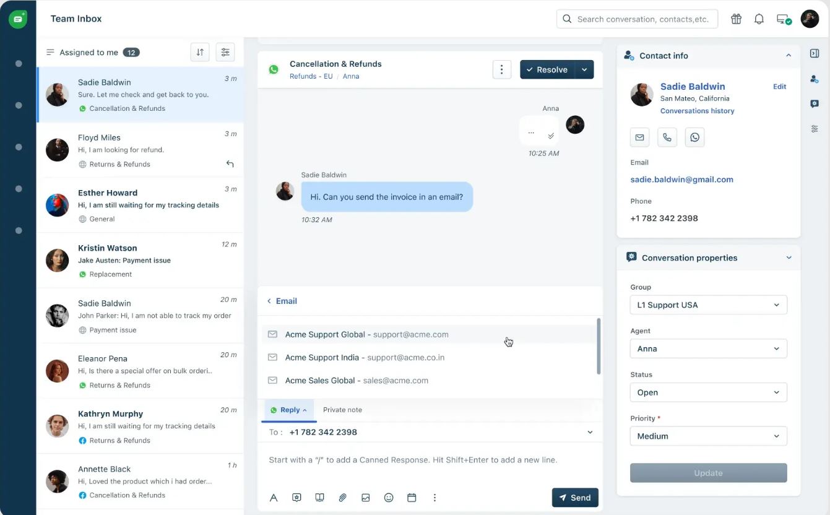
Task: Attach a file using the paperclip icon
Action: tap(342, 497)
